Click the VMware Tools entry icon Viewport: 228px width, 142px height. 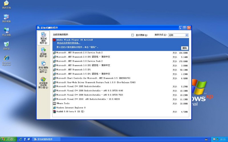54,103
